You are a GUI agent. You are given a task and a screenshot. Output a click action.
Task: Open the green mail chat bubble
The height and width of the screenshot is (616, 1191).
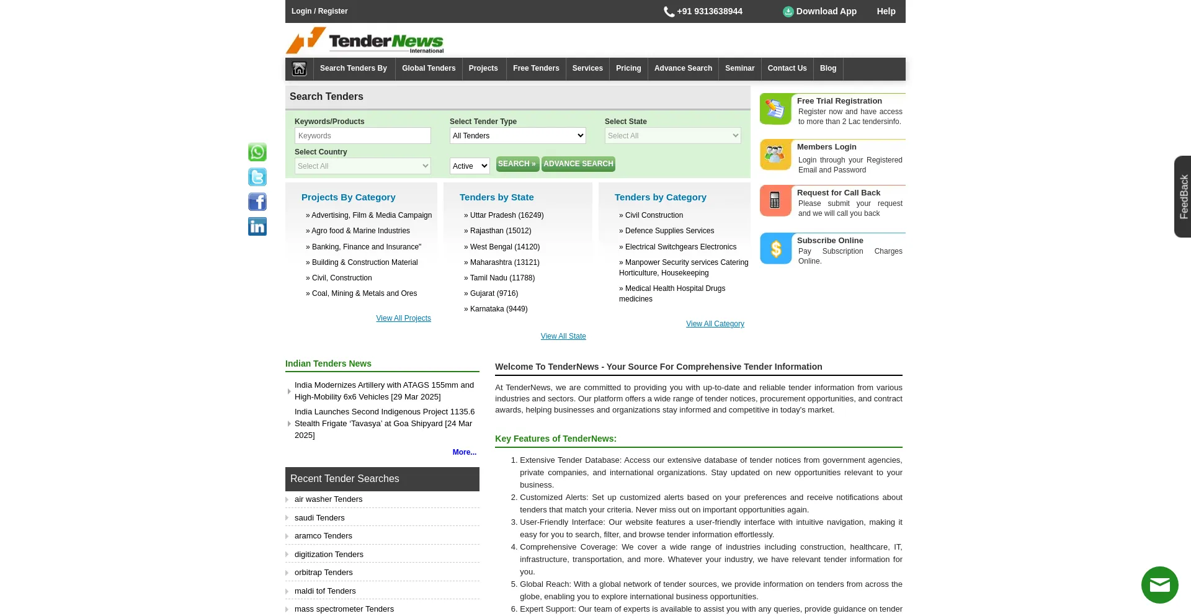pyautogui.click(x=1159, y=585)
